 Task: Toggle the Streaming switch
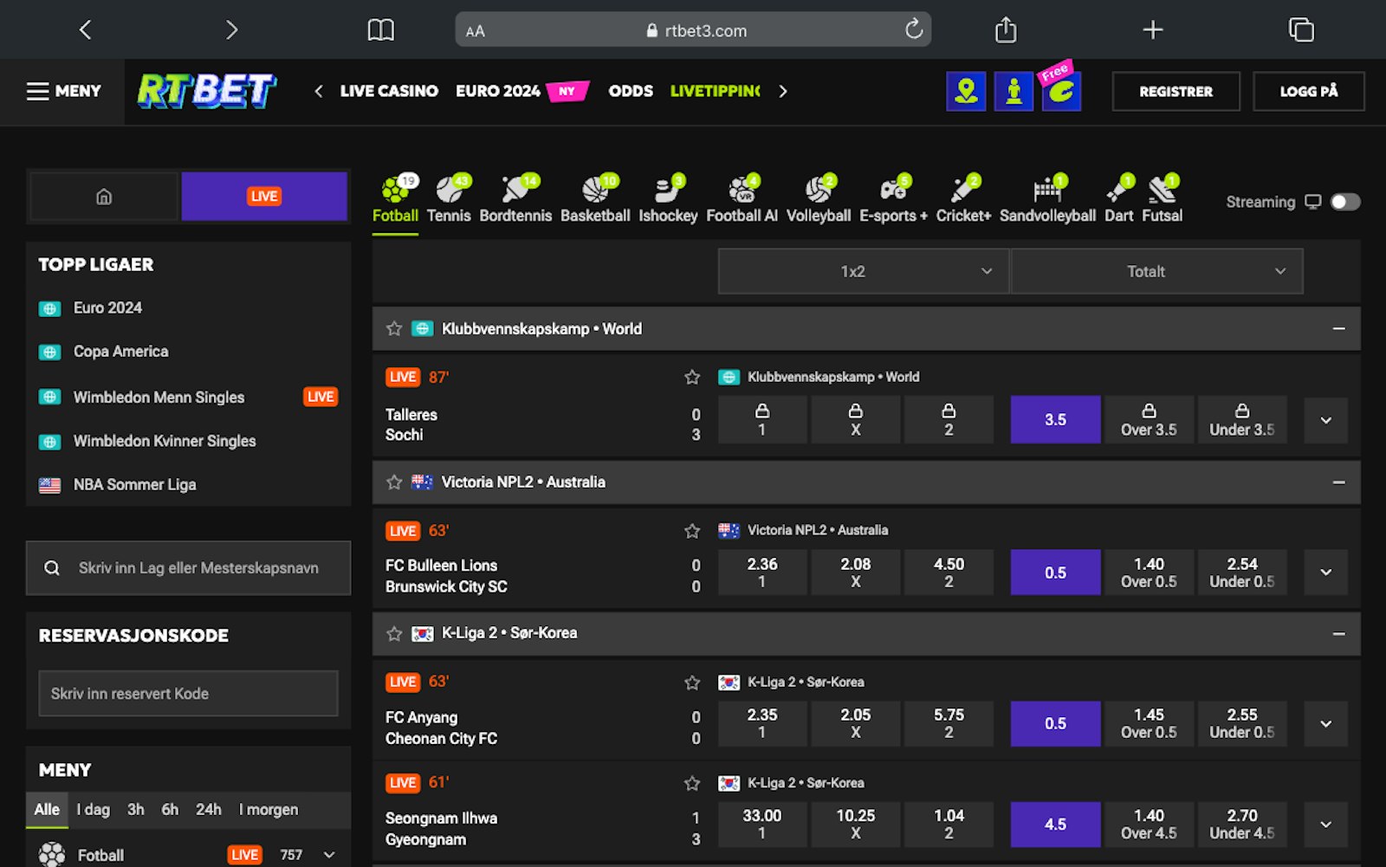(x=1343, y=202)
